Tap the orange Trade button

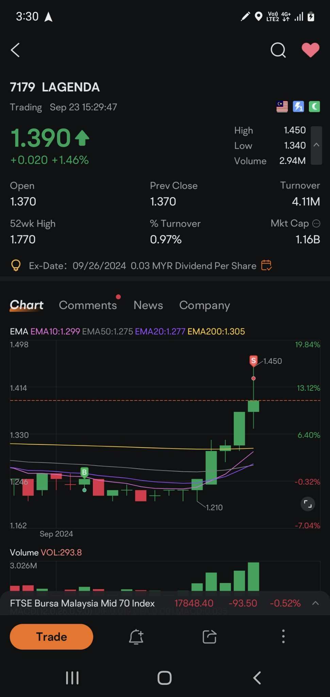point(51,637)
